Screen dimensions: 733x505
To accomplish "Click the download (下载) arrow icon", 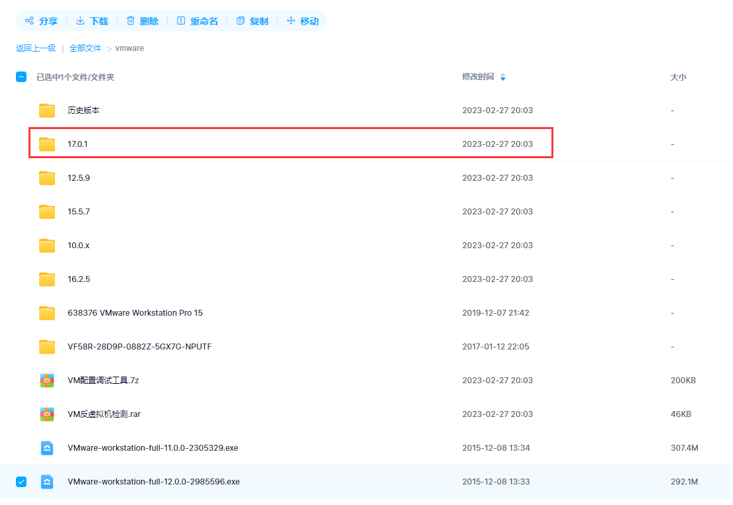I will pos(80,21).
